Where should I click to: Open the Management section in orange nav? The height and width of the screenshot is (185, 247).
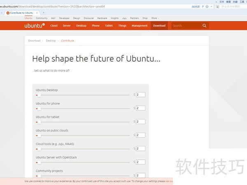click(140, 25)
